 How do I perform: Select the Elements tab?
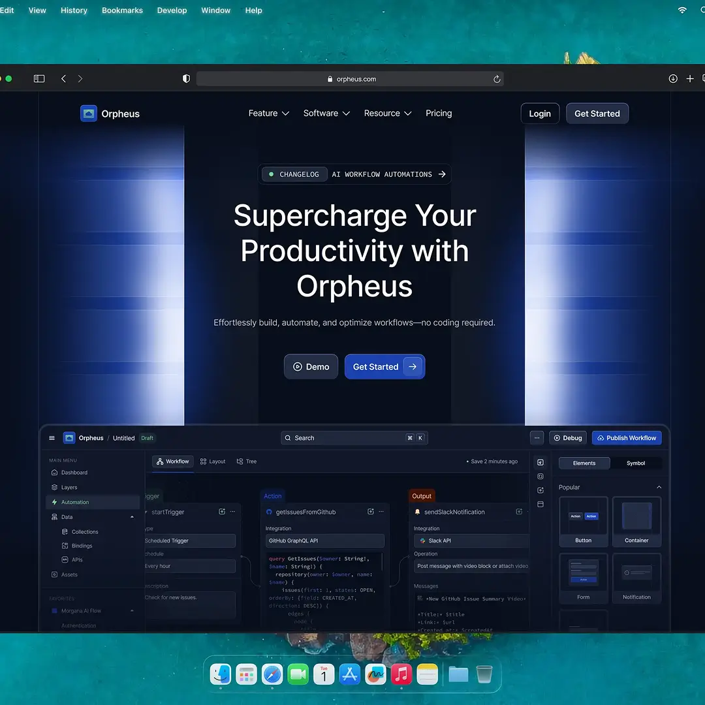click(x=584, y=463)
